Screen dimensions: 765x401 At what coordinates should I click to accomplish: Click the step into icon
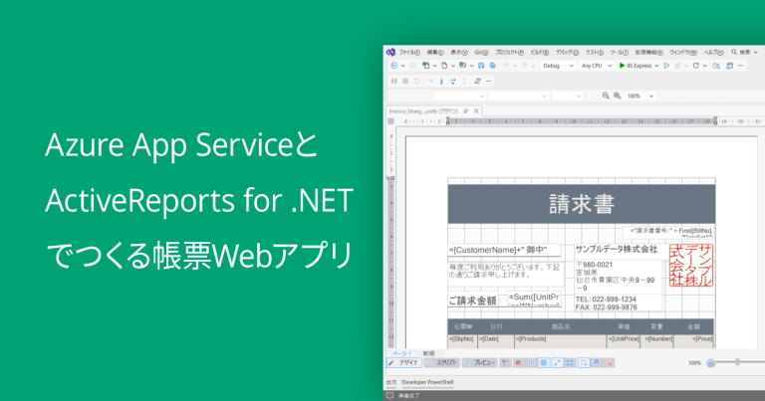(x=441, y=82)
